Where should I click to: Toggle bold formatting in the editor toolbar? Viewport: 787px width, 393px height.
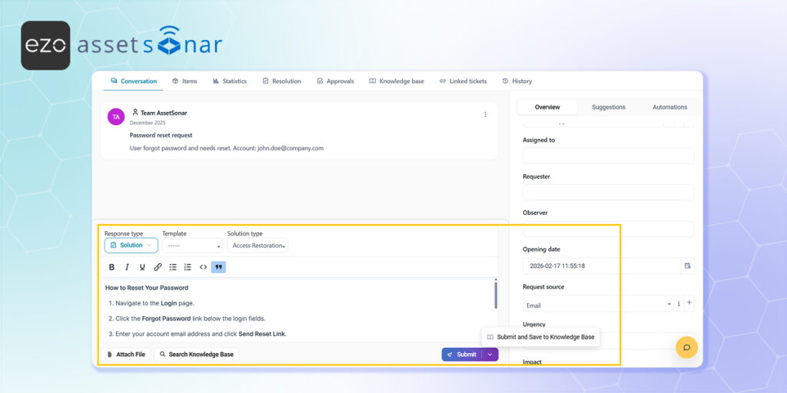[x=111, y=267]
